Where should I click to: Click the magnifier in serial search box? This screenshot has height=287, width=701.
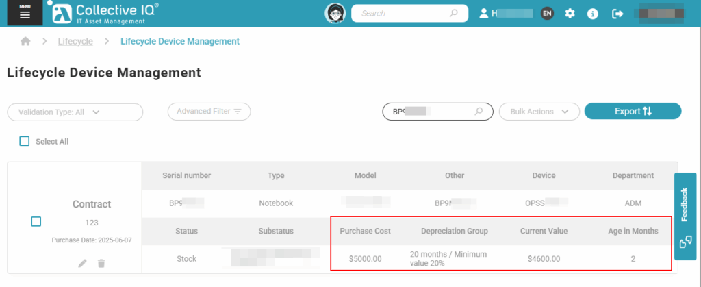coord(479,112)
